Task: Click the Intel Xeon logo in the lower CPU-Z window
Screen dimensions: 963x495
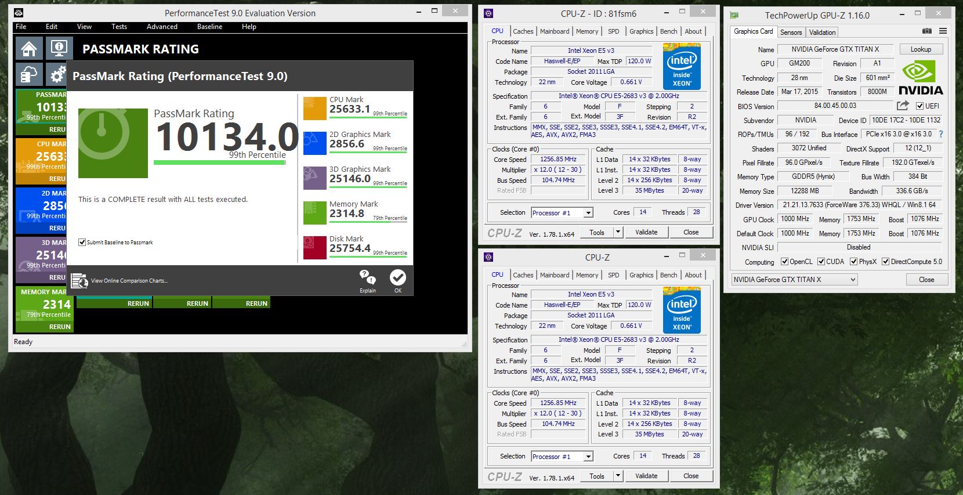Action: [682, 310]
